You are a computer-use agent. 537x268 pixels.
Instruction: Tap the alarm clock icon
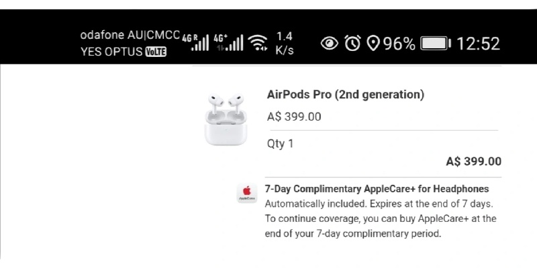click(x=352, y=44)
